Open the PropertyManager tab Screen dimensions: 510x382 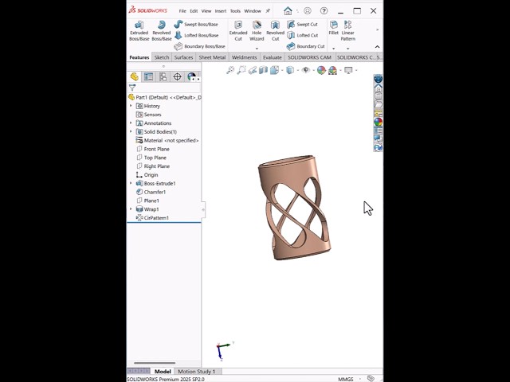[149, 77]
